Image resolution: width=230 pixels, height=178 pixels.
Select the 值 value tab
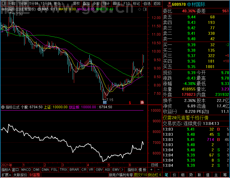(x=208, y=175)
